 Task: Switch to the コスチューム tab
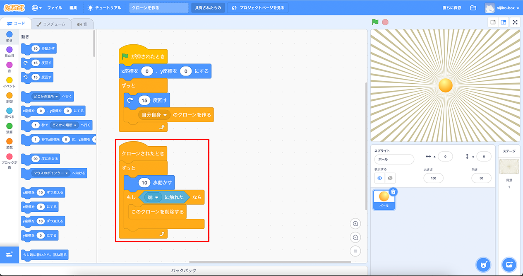(x=51, y=24)
